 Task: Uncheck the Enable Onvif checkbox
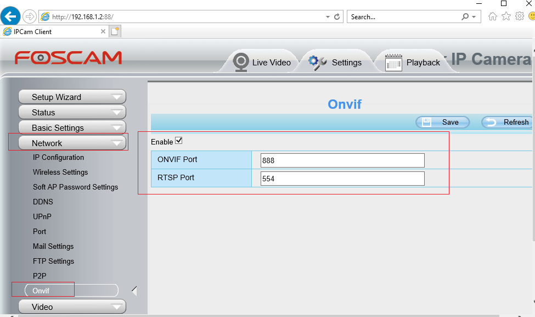178,141
